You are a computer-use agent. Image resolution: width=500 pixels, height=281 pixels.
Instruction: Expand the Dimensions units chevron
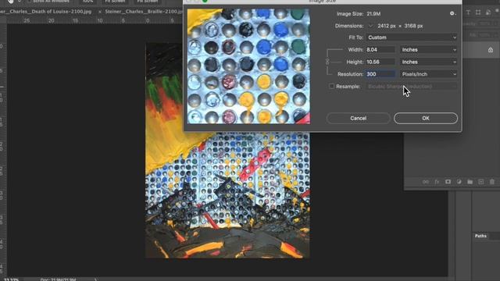(370, 26)
